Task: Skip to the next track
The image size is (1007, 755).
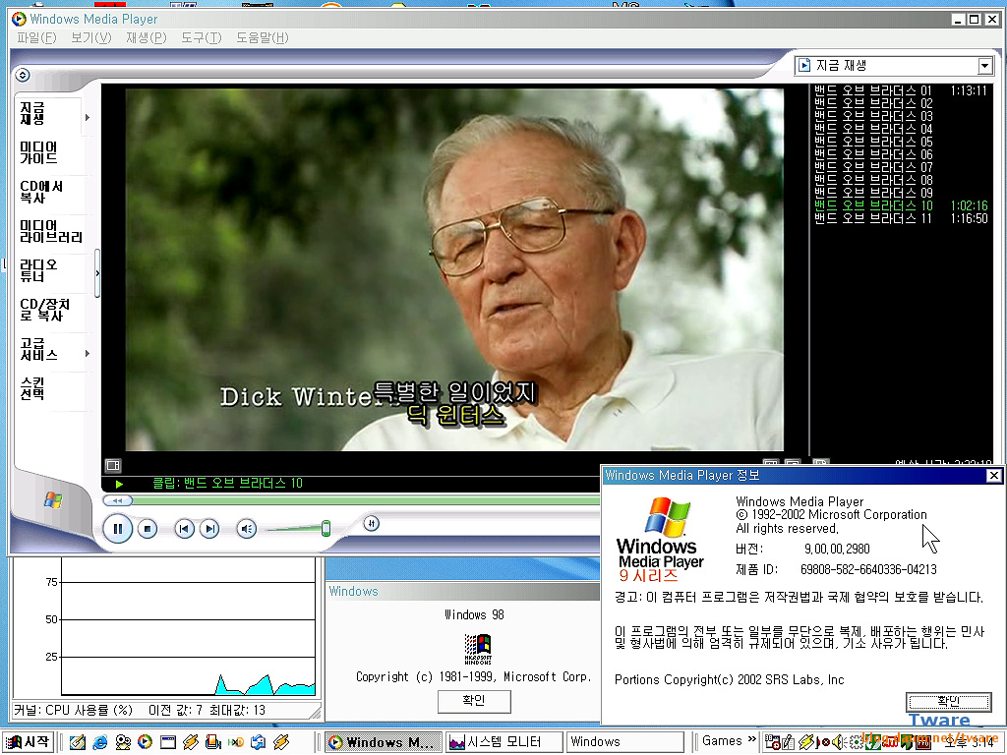Action: 209,529
